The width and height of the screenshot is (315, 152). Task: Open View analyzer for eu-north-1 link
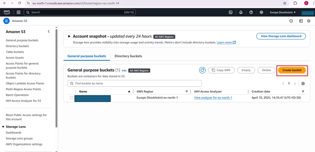(x=213, y=98)
